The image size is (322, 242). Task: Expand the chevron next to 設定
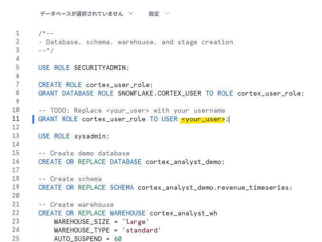(x=167, y=13)
